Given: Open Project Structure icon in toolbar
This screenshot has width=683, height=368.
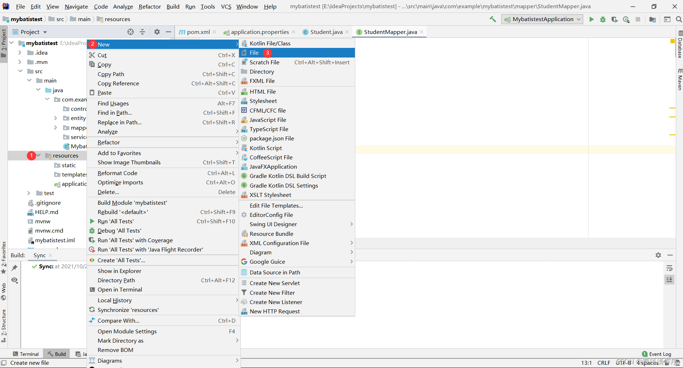Looking at the screenshot, I should (x=653, y=19).
